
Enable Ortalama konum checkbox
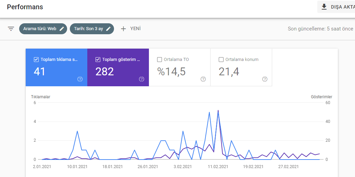(221, 60)
